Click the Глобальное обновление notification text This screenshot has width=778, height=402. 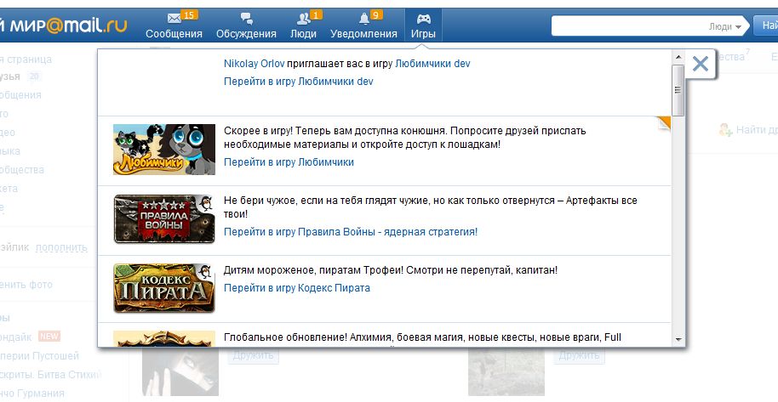point(422,337)
